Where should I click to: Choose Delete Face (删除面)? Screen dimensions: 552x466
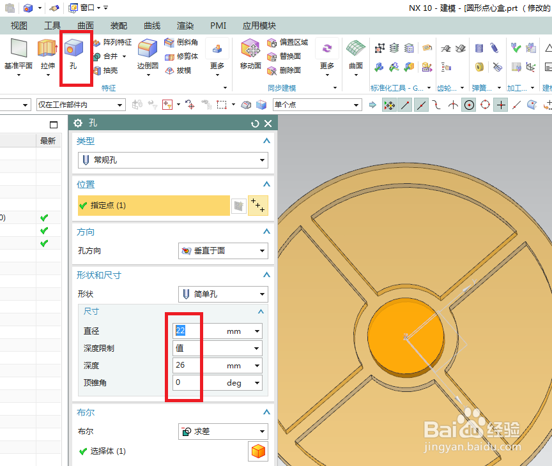pos(284,70)
